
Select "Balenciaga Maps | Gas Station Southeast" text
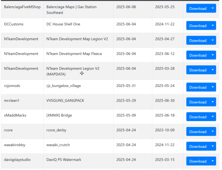(71, 10)
